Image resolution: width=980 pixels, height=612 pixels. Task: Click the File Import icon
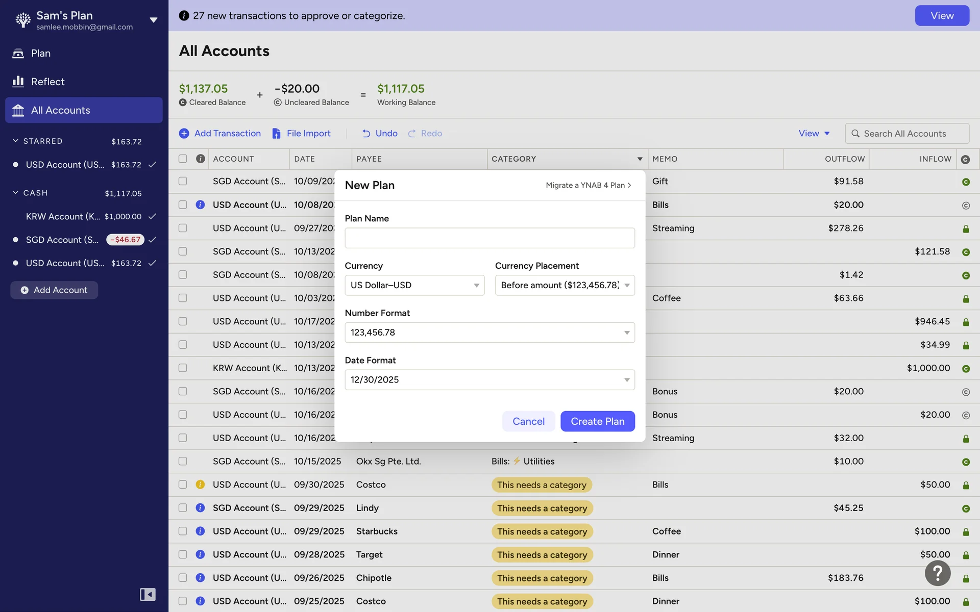coord(276,133)
